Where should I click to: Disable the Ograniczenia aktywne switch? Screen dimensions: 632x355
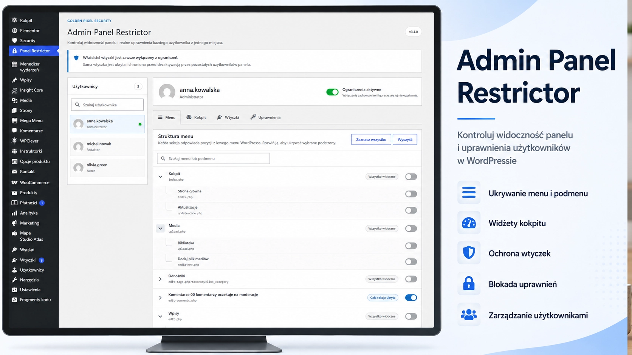[x=332, y=92]
